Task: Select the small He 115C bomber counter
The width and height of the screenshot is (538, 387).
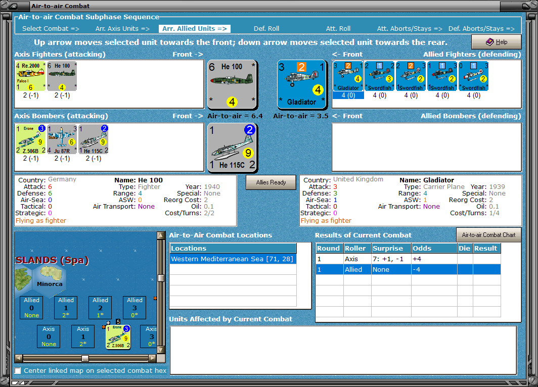Action: point(94,139)
